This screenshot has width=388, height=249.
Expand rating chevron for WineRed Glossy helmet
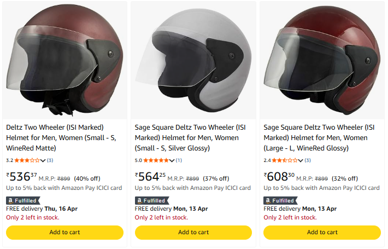pos(301,160)
